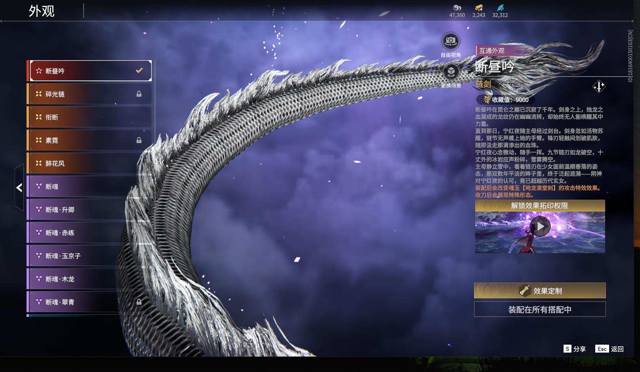Click the 互通外观 tag label
This screenshot has height=372, width=640.
tap(492, 51)
